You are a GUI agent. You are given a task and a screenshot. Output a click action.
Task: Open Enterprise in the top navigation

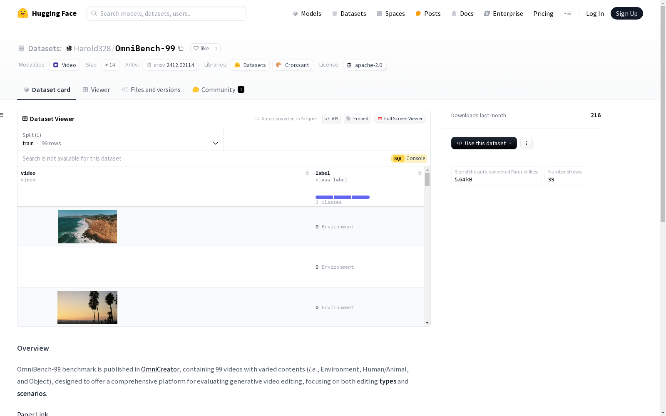(503, 13)
